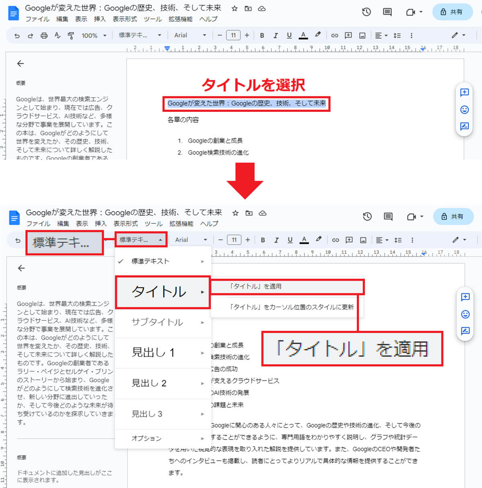Click the move-to-folder icon in the upper screenshot
The width and height of the screenshot is (482, 488).
[x=248, y=8]
